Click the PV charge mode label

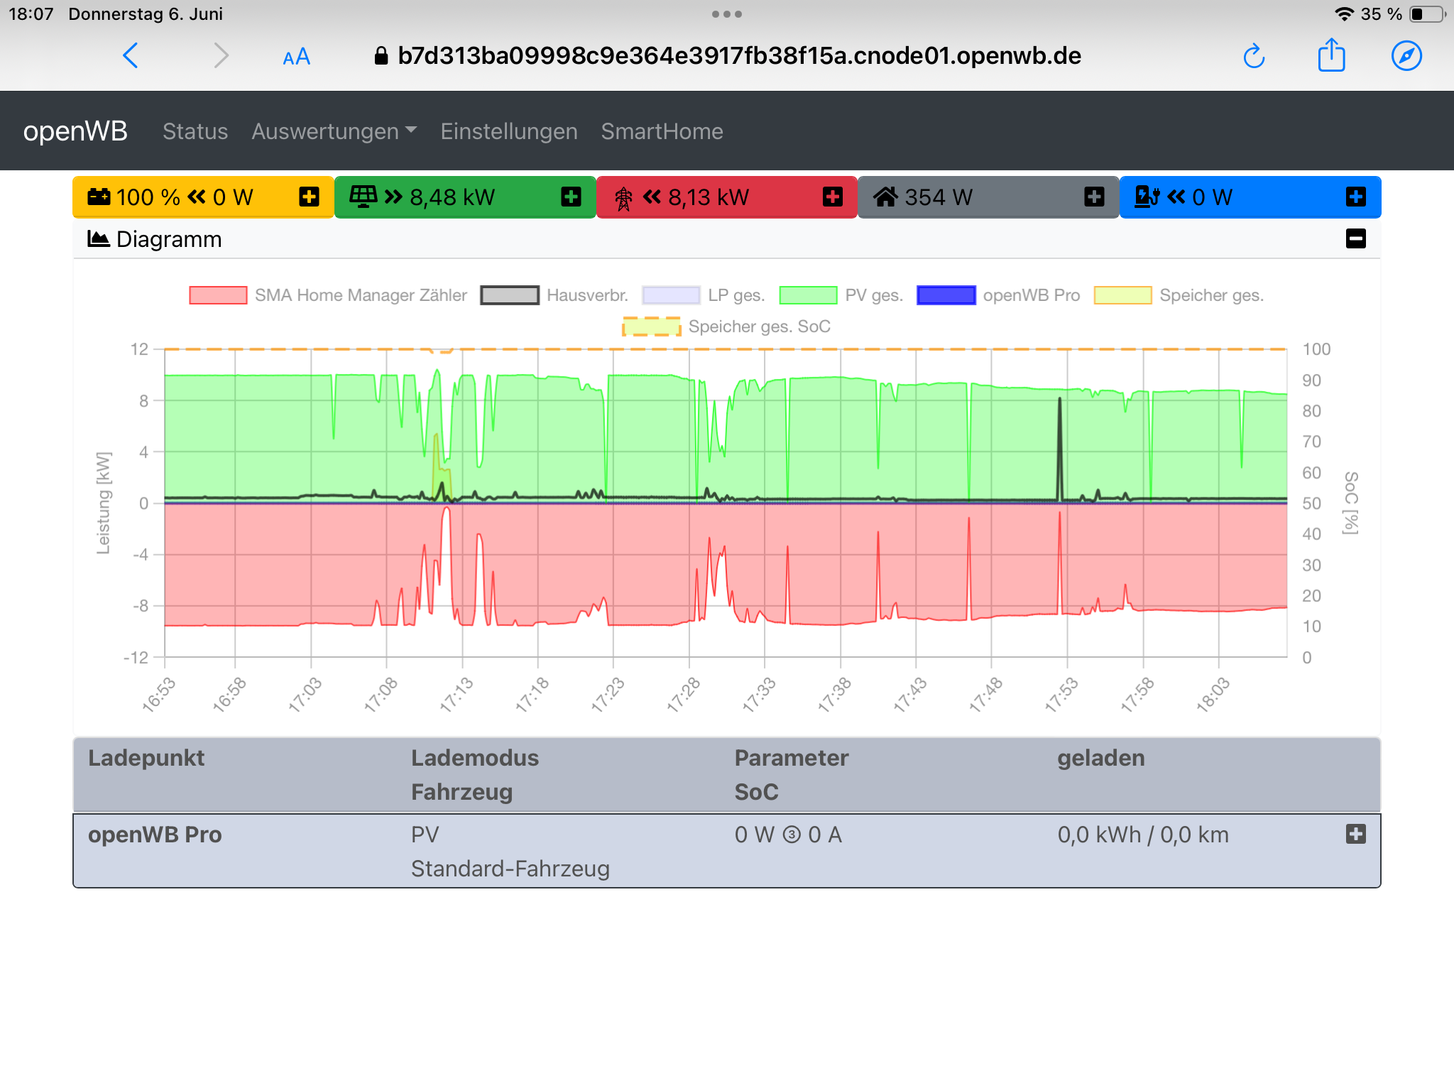point(425,835)
